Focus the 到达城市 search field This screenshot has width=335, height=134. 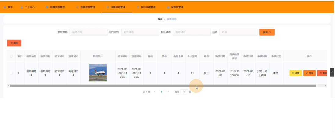(192, 32)
